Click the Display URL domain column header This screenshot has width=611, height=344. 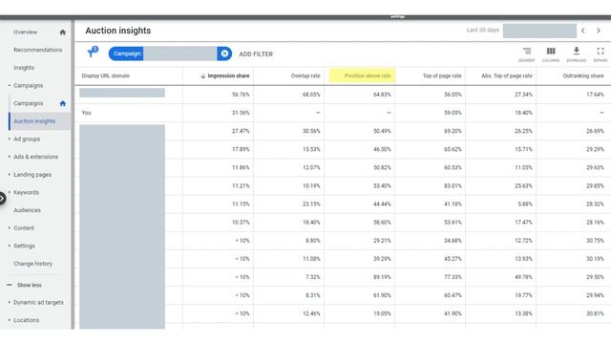[106, 76]
